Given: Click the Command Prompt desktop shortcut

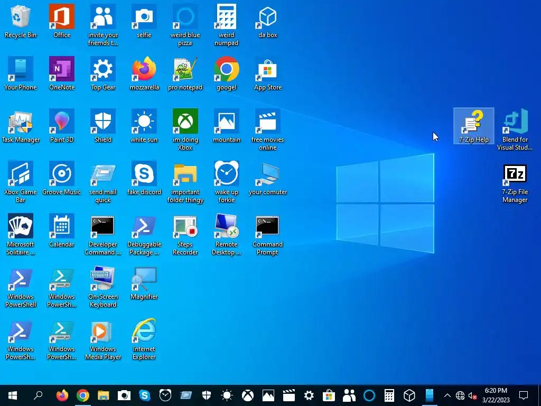Looking at the screenshot, I should click(268, 235).
